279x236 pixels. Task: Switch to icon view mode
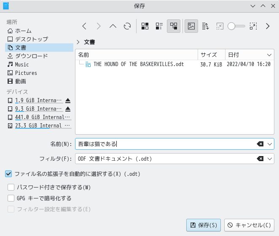145,26
